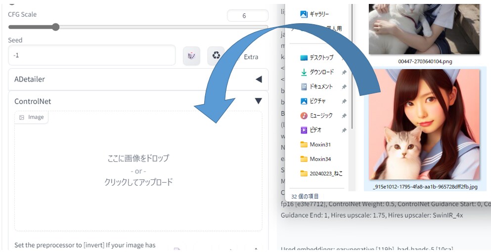Open the 20240223_ねこ folder
This screenshot has height=252, width=491.
pos(325,173)
